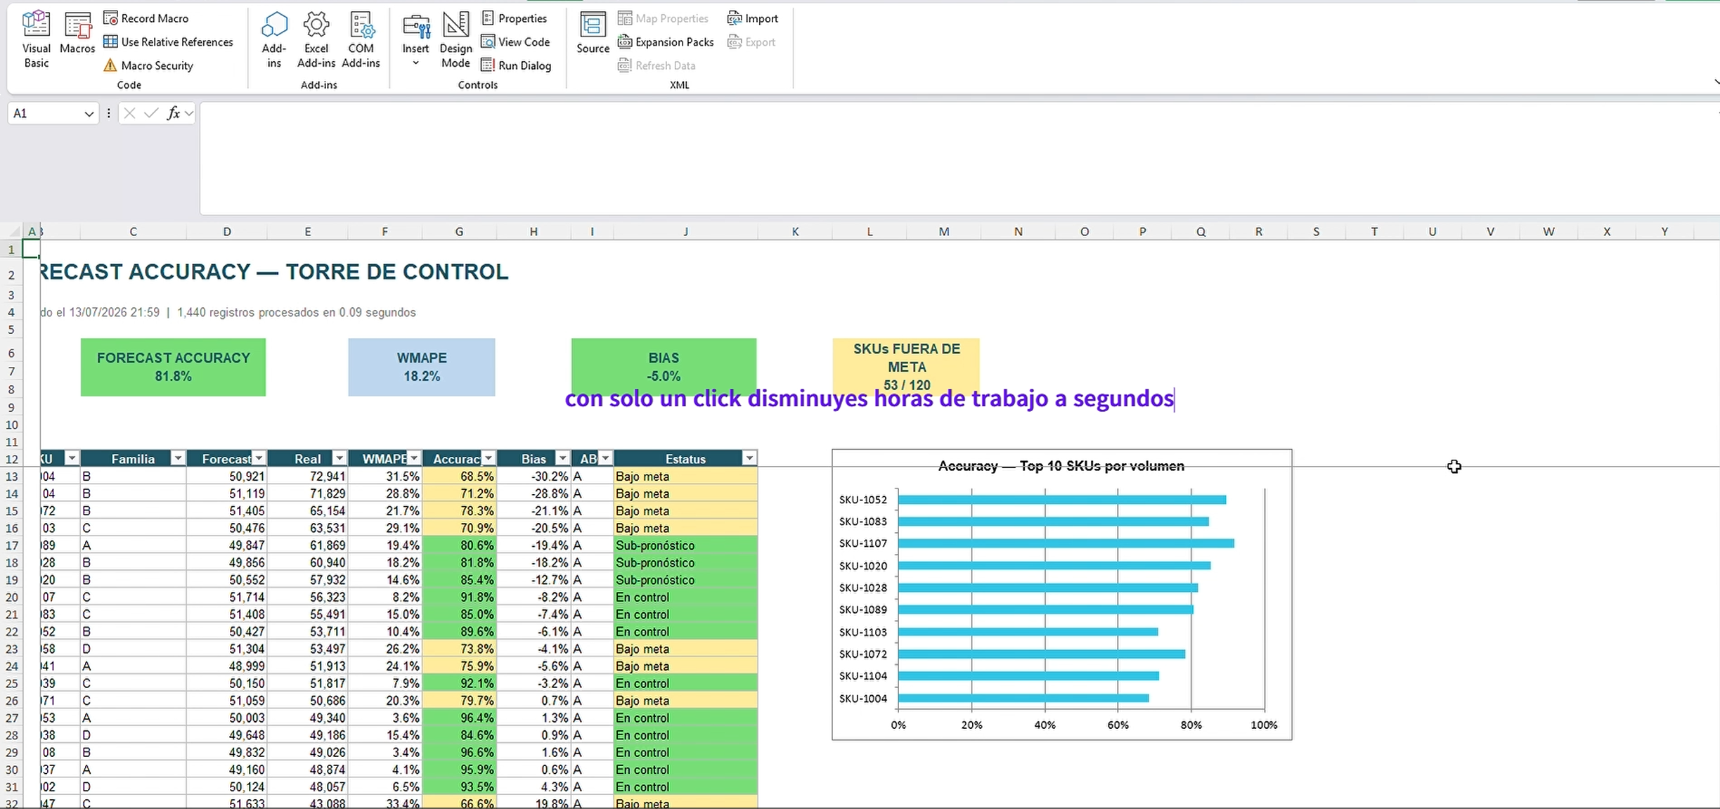Open the Estatus column filter dropdown
The height and width of the screenshot is (809, 1720).
[749, 459]
